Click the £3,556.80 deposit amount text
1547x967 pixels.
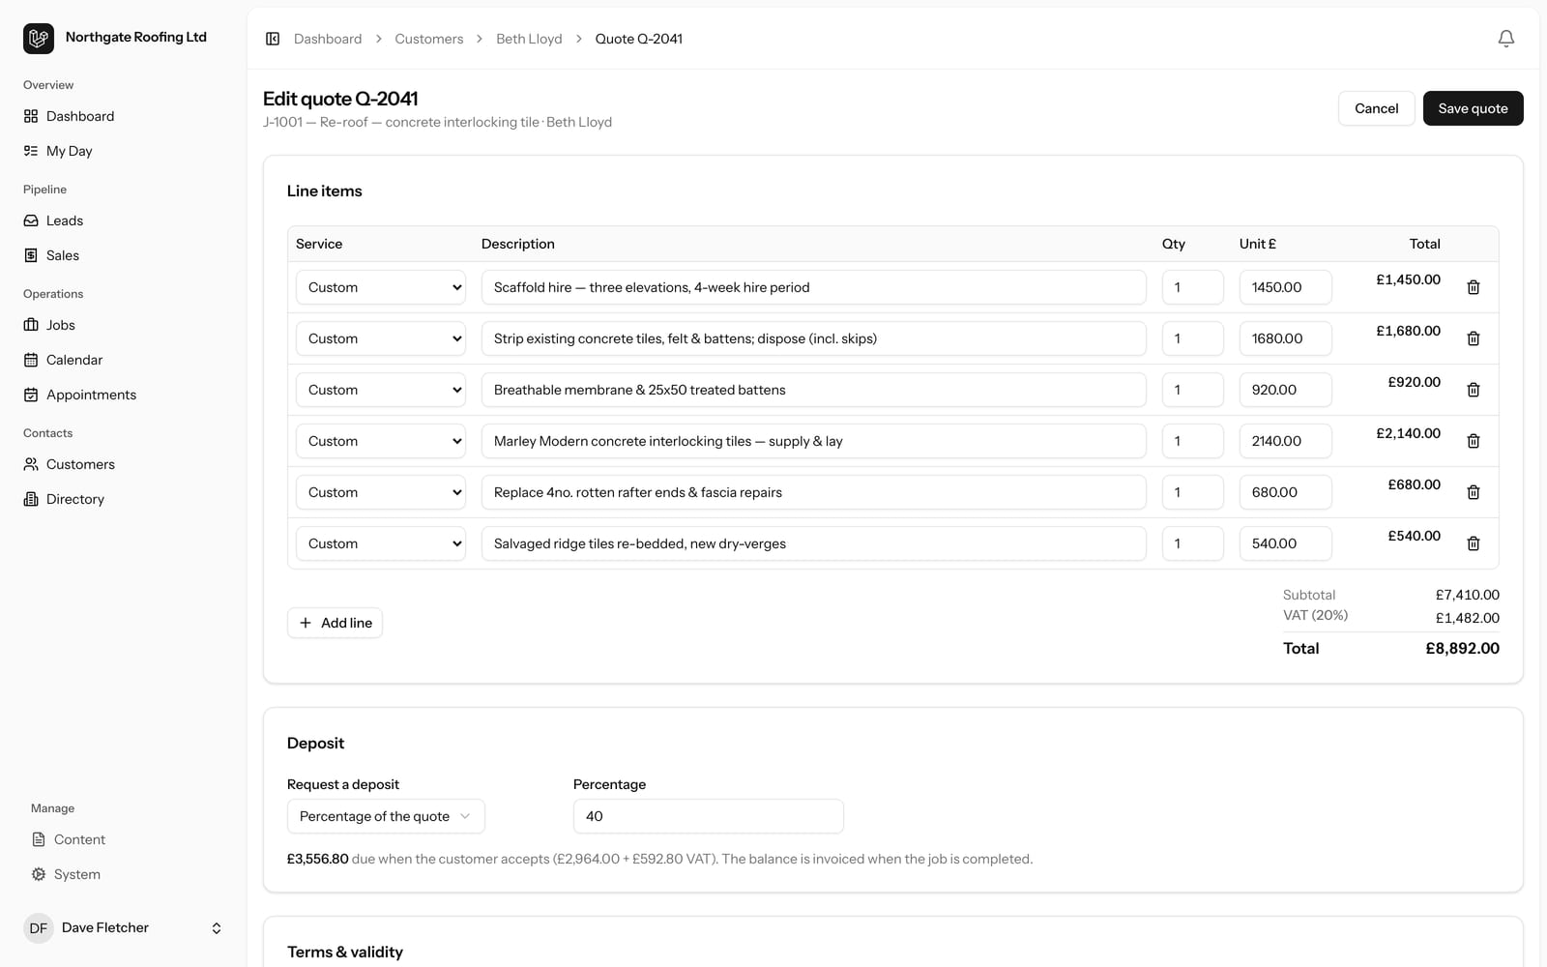pos(318,859)
